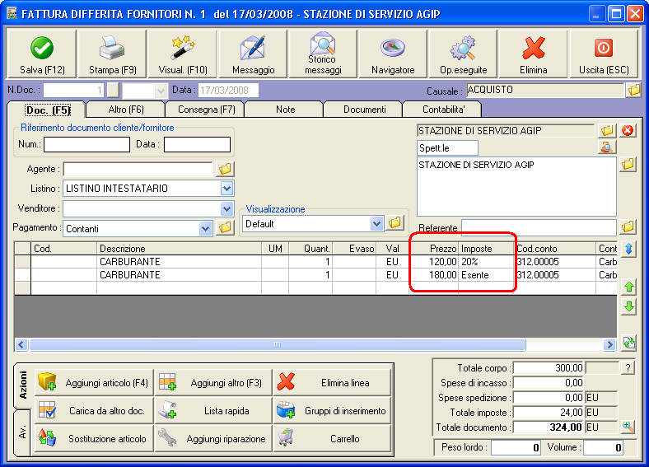
Task: Select the Esente tax cell
Action: 486,275
